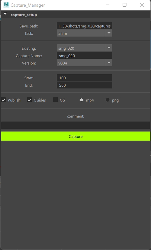Click the capture_setup section header

coord(75,15)
